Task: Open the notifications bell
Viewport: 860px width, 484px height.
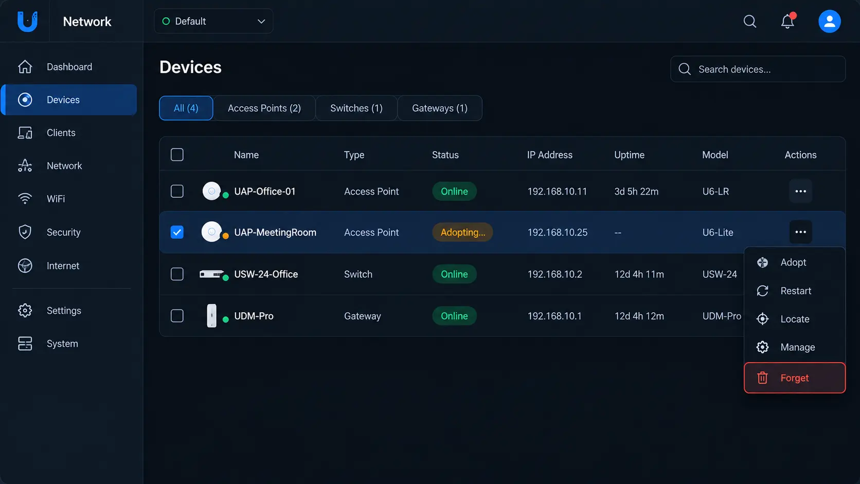Action: click(x=787, y=21)
